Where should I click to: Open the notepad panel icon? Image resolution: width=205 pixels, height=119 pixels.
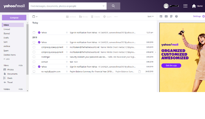(x=171, y=16)
